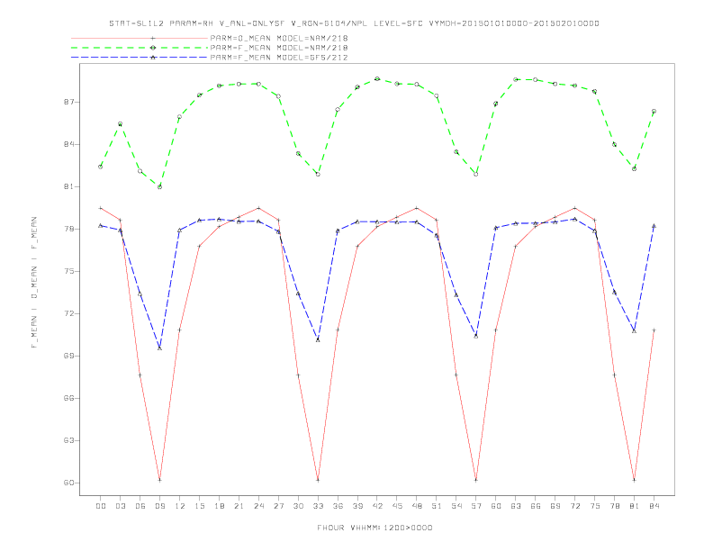Screen dimensions: 713x551
Task: Click y-axis tick label 78
Action: [69, 229]
